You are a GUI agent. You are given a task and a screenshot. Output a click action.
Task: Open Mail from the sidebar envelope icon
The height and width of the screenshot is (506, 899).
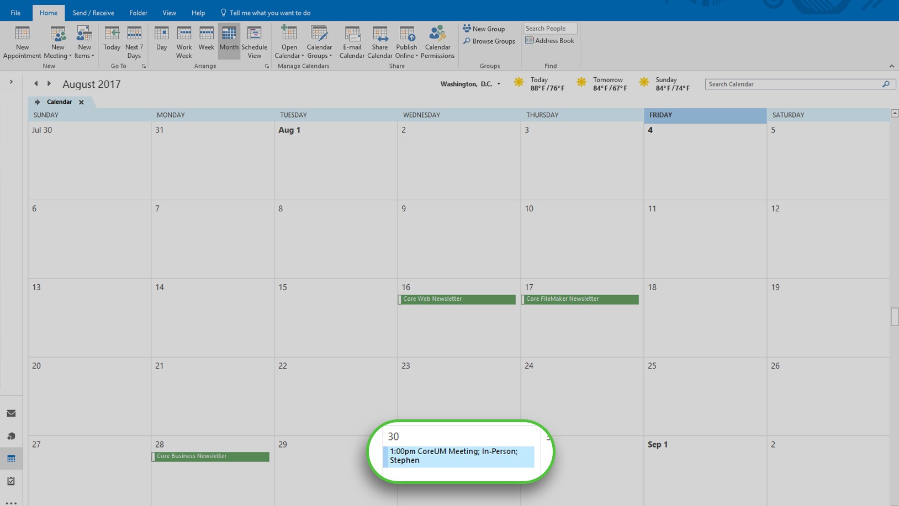pyautogui.click(x=11, y=413)
